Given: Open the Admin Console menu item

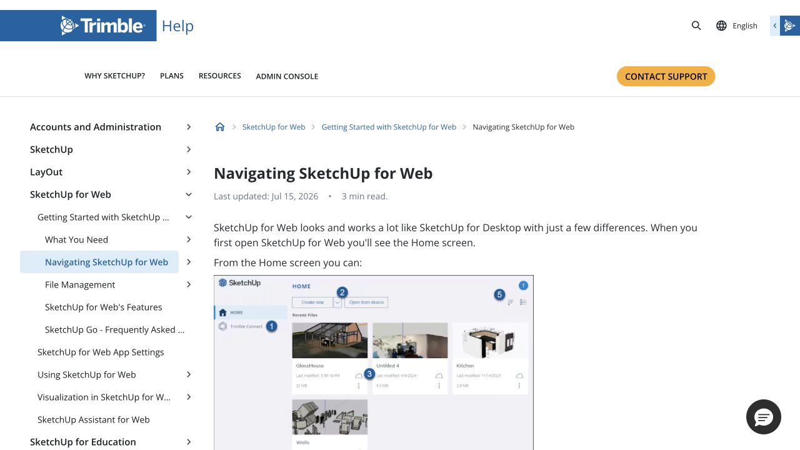Looking at the screenshot, I should coord(287,76).
